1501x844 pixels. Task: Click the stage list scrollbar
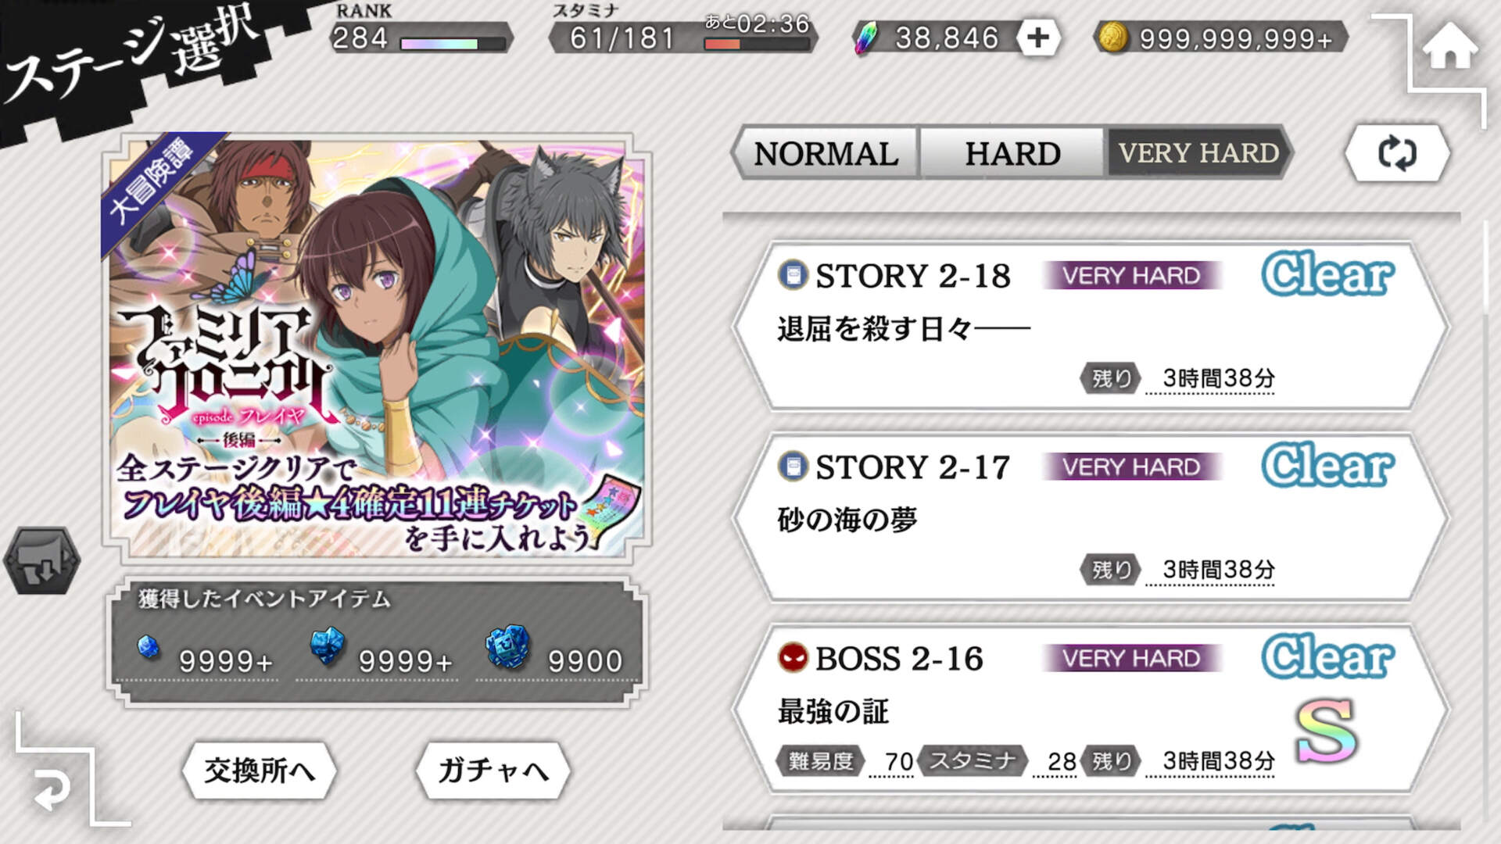pos(1487,266)
